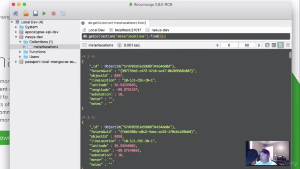Screen dimensions: 300x169
Task: Collapse the Collections (1) folder
Action: pos(20,42)
